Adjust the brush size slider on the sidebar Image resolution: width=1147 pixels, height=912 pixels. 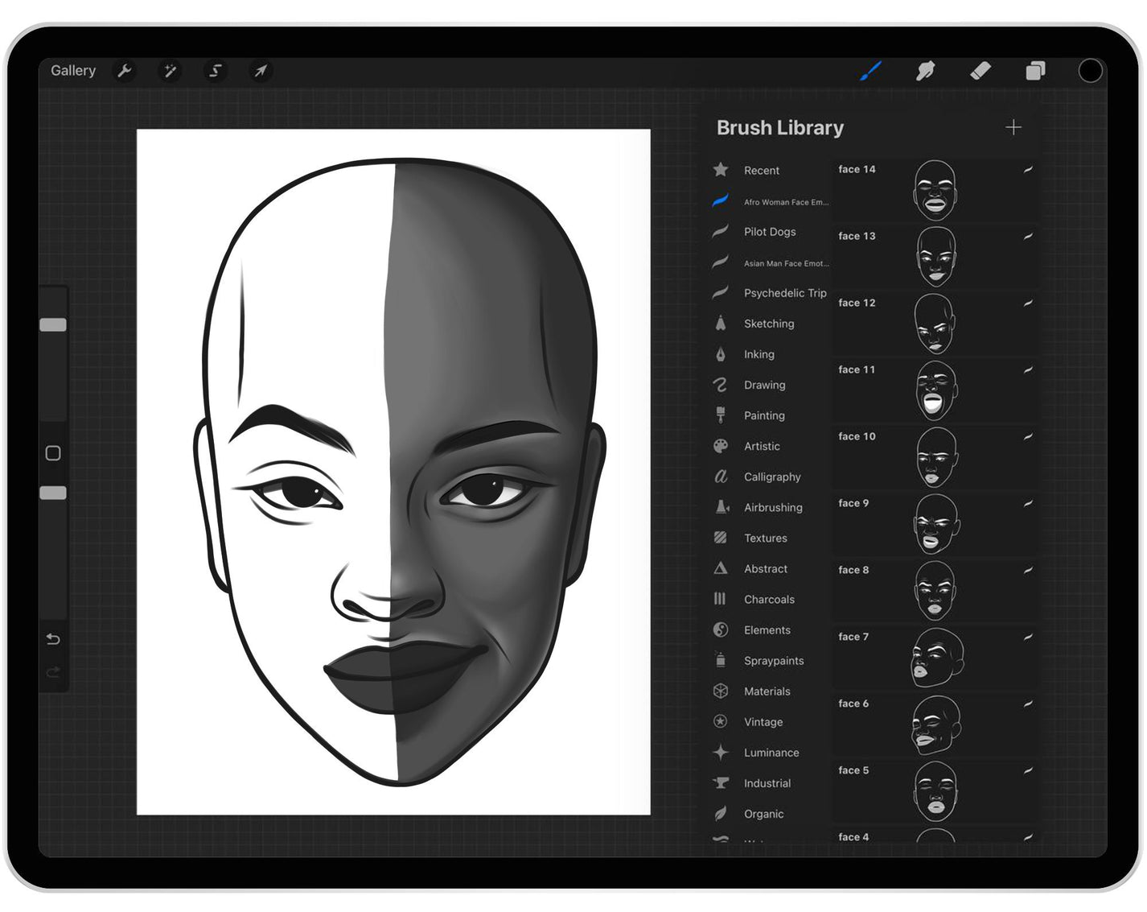tap(54, 324)
